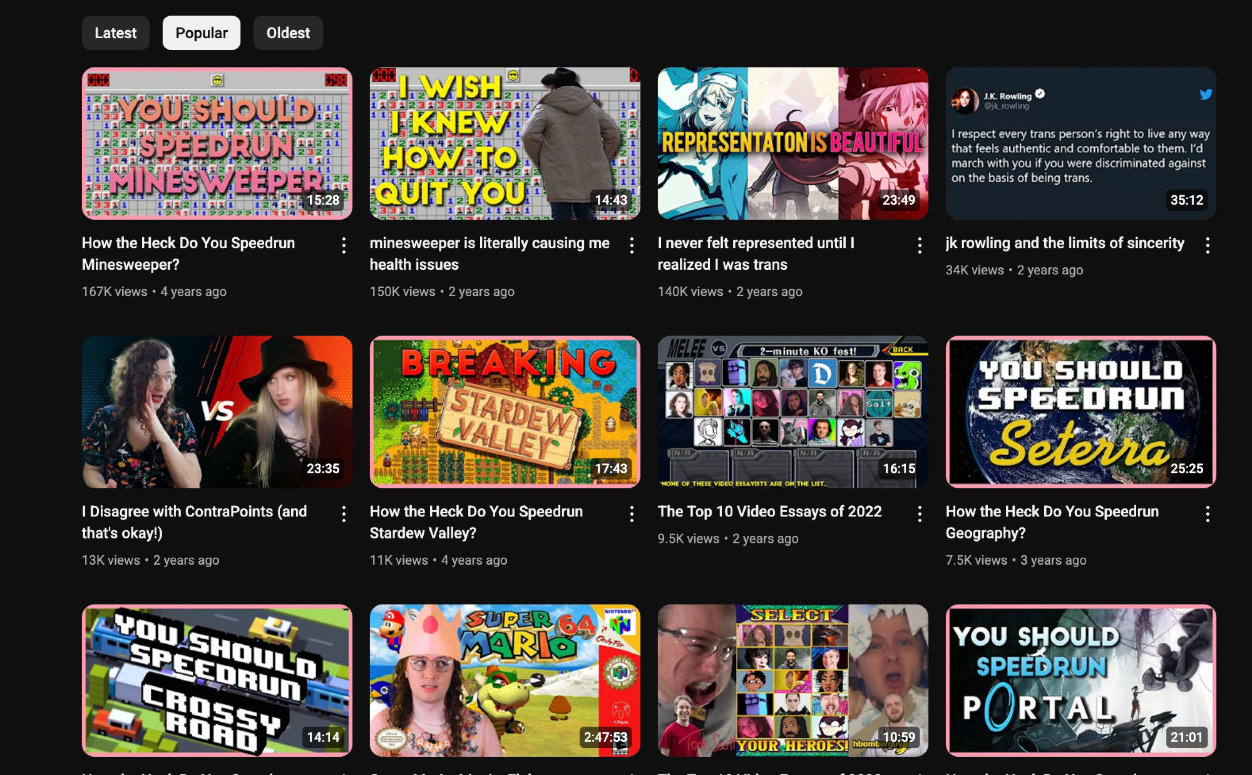1252x775 pixels.
Task: Select the Popular sort filter
Action: click(201, 33)
